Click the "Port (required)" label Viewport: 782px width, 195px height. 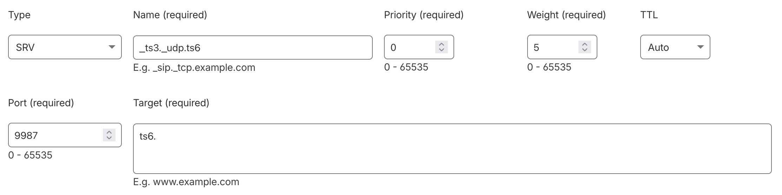click(x=41, y=103)
